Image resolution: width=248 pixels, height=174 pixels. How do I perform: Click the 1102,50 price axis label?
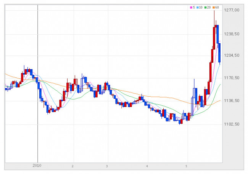[232, 124]
